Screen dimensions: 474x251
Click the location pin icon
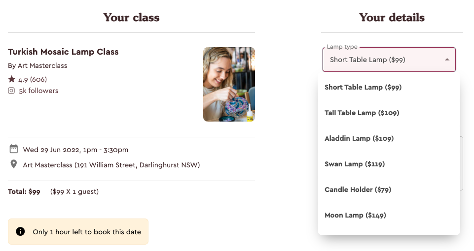14,164
